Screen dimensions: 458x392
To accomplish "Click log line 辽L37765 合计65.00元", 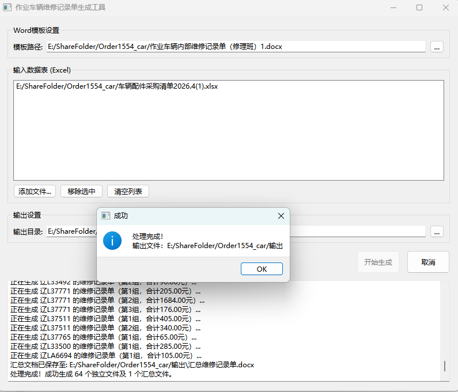I will tap(103, 337).
